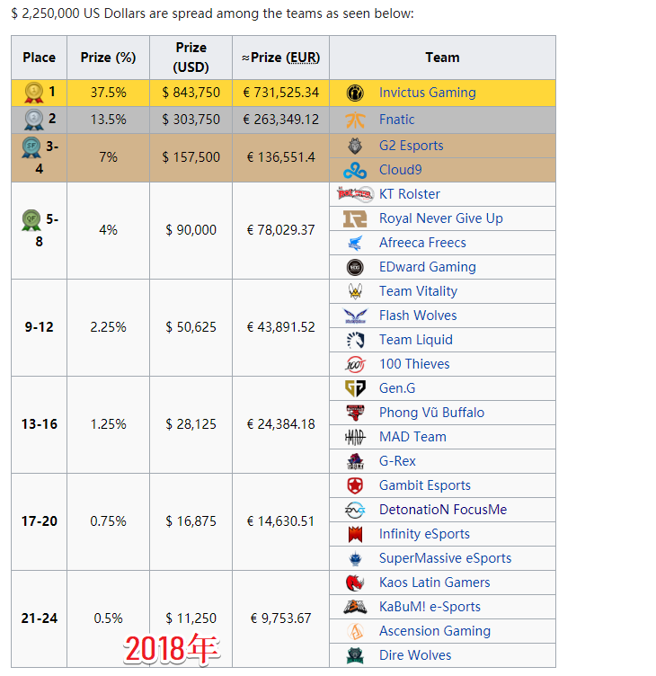
Task: Click the Cloud9 blue cloud logo
Action: tap(355, 170)
